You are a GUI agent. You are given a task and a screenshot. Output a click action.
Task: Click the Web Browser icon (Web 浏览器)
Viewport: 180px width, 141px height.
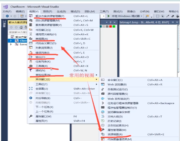(x=103, y=84)
